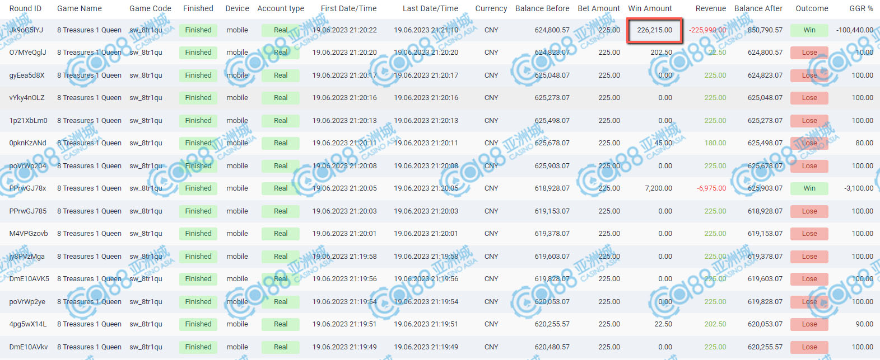Viewport: 880px width, 360px height.
Task: Click the GGR % column header
Action: pyautogui.click(x=861, y=8)
